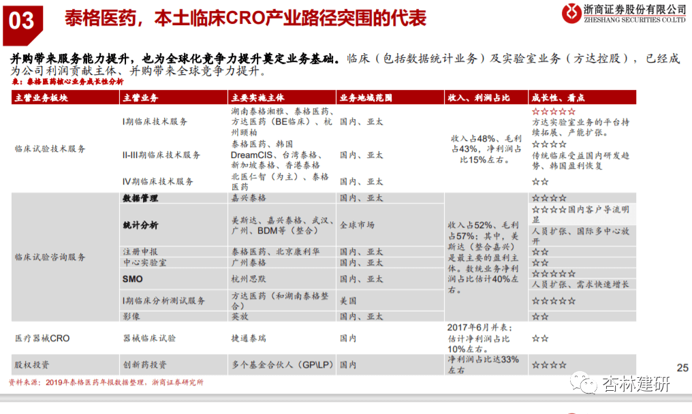This screenshot has height=414, width=692.
Task: Click the cell "方达医药（和湖南泰格整合）"
Action: [280, 300]
